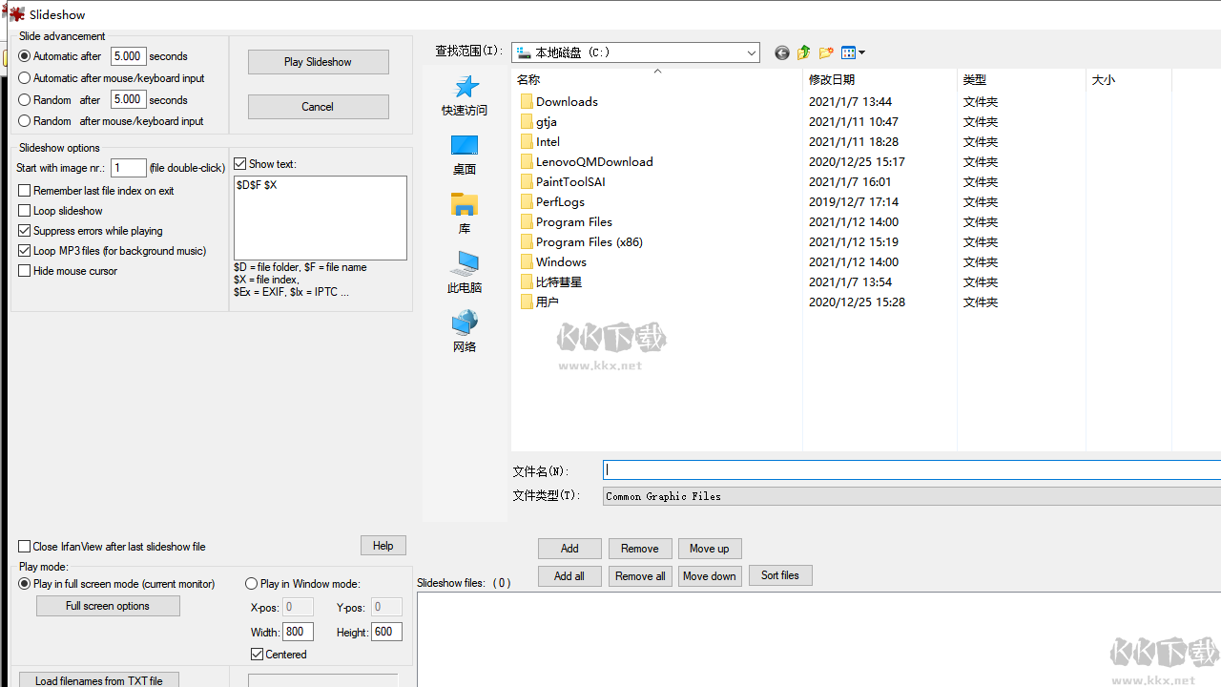This screenshot has height=687, width=1221.
Task: Click the folder icon beside Downloads
Action: (x=527, y=102)
